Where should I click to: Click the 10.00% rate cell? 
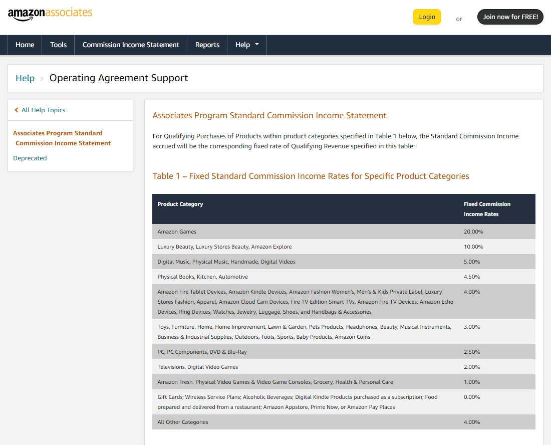tap(473, 247)
